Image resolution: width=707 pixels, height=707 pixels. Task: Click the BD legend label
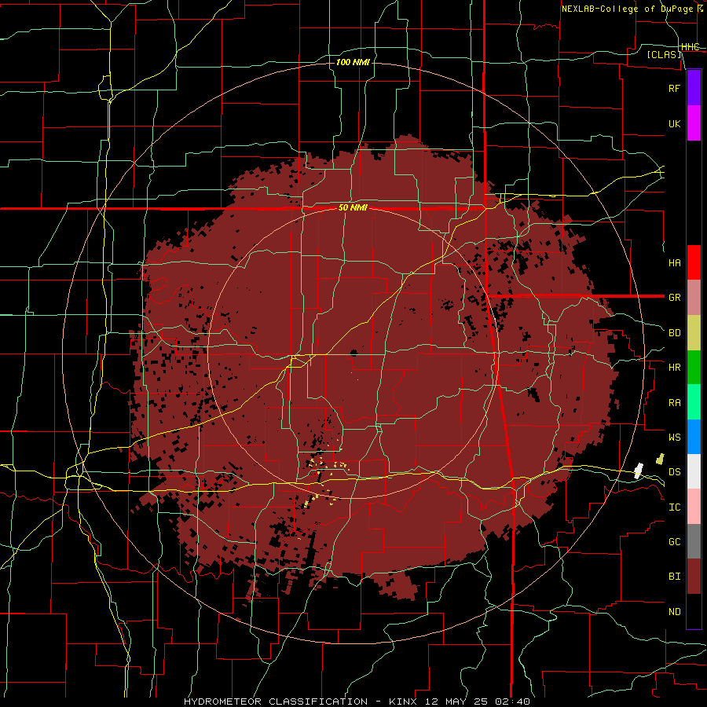click(x=674, y=333)
